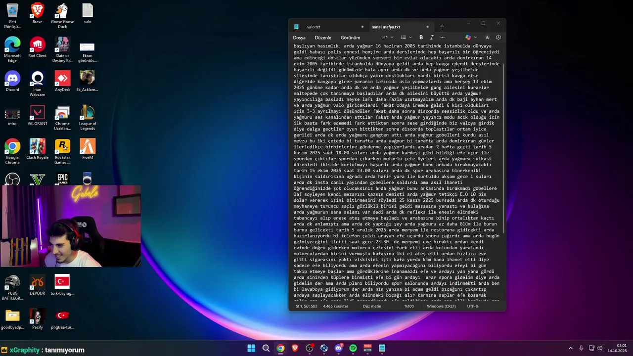
Task: Select the VALORANT desktop shortcut
Action: click(38, 116)
